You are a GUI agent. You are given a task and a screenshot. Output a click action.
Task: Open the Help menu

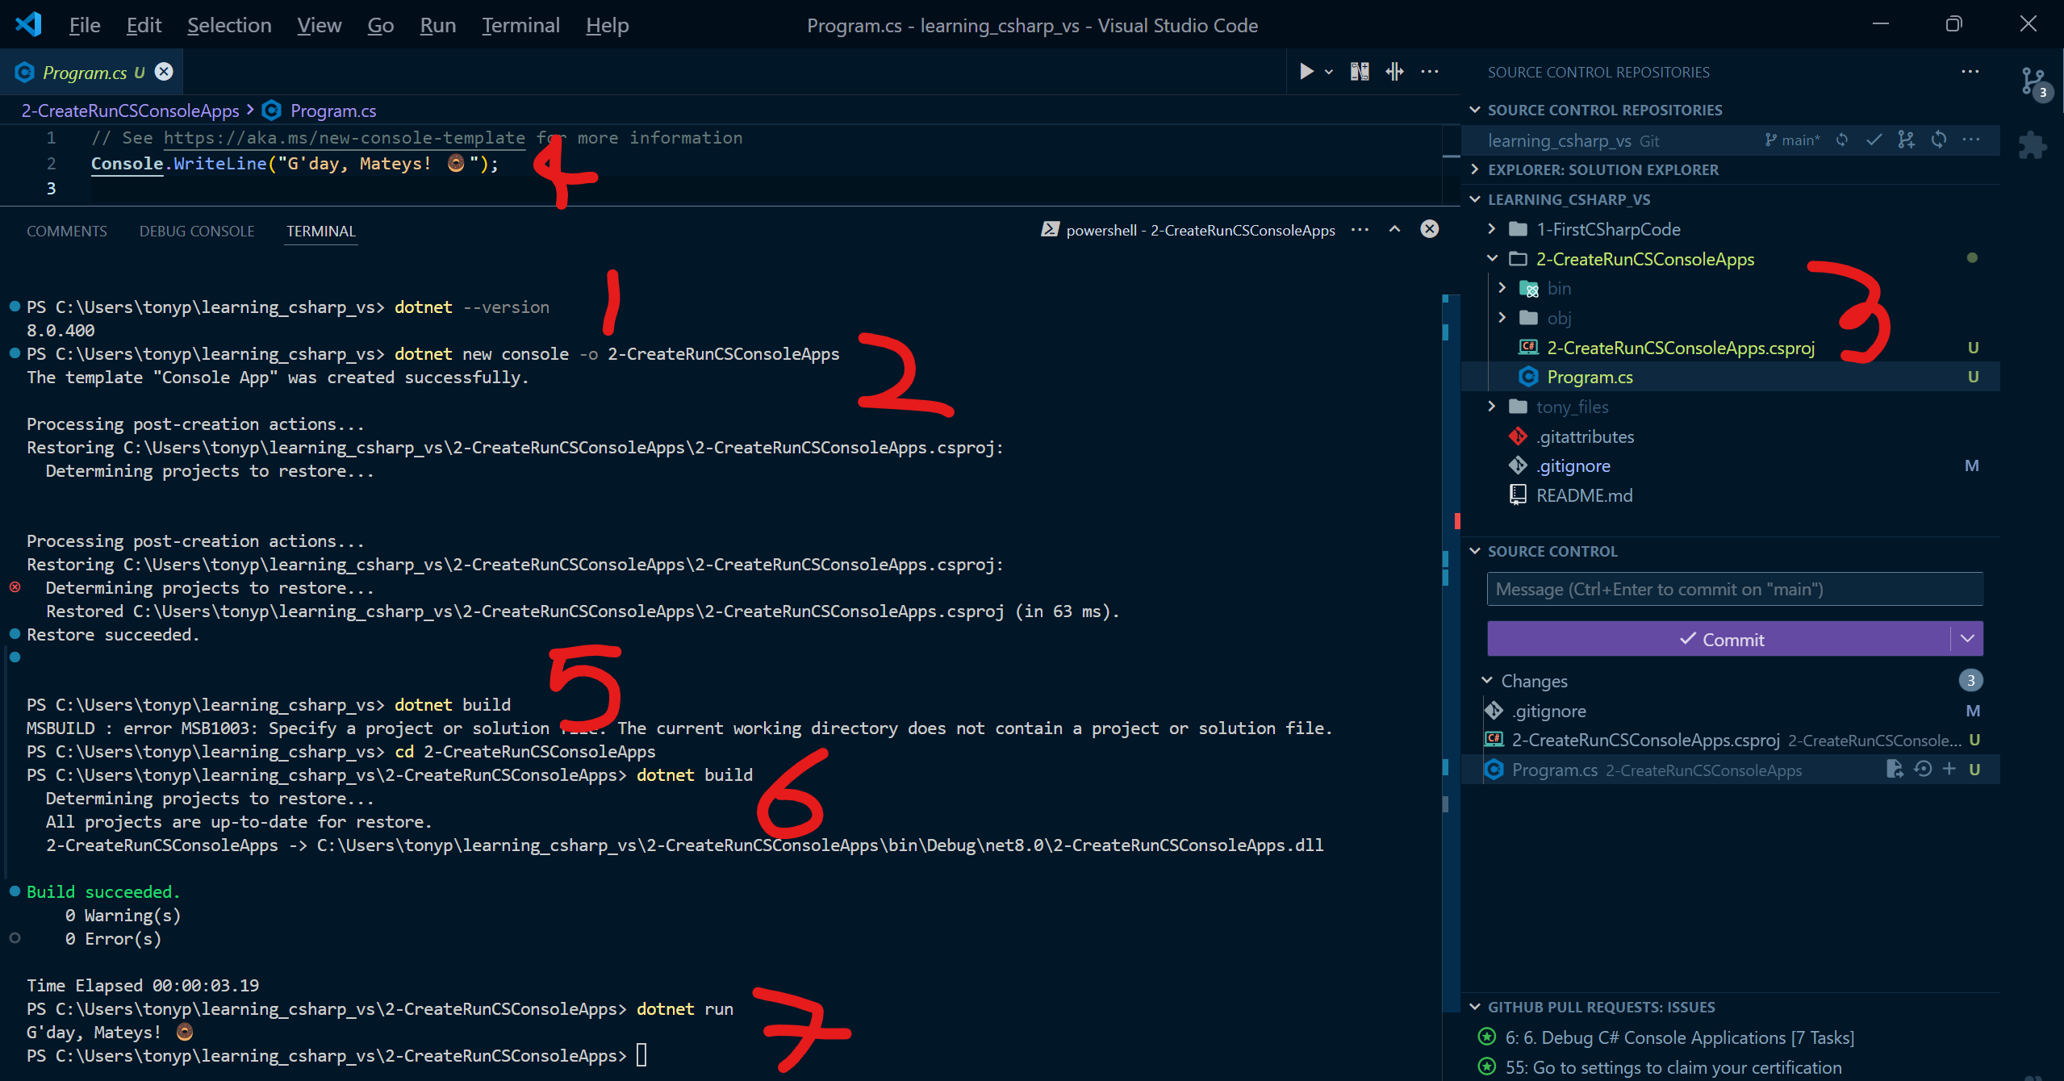[608, 25]
